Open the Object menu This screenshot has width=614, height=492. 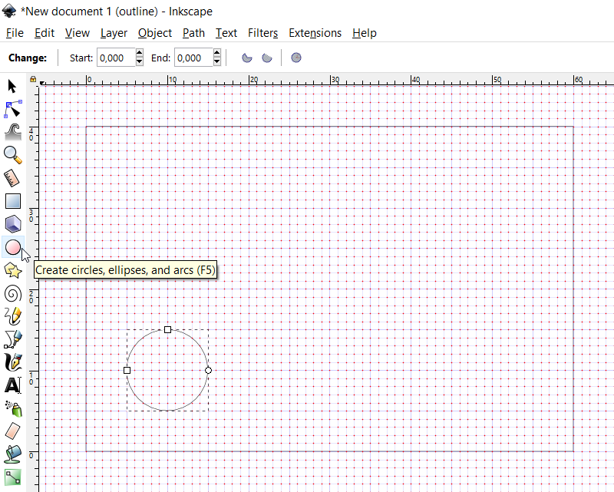coord(154,33)
